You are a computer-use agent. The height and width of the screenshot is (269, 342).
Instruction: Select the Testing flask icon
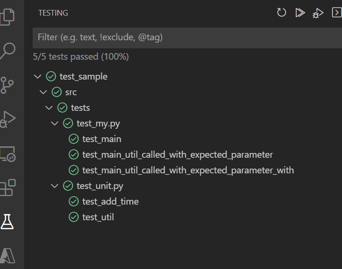(x=7, y=221)
